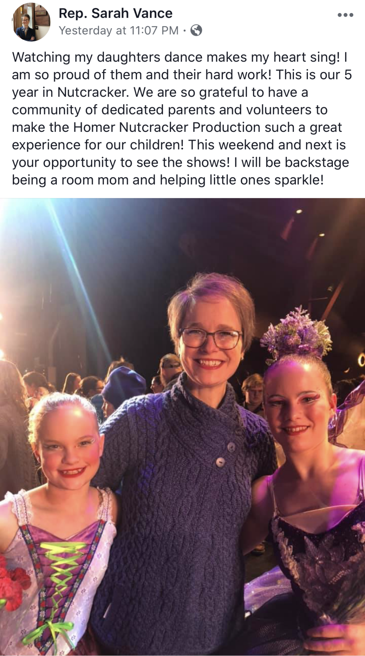
Task: Tap the buttons on the purple knit sweater
Action: pyautogui.click(x=226, y=454)
